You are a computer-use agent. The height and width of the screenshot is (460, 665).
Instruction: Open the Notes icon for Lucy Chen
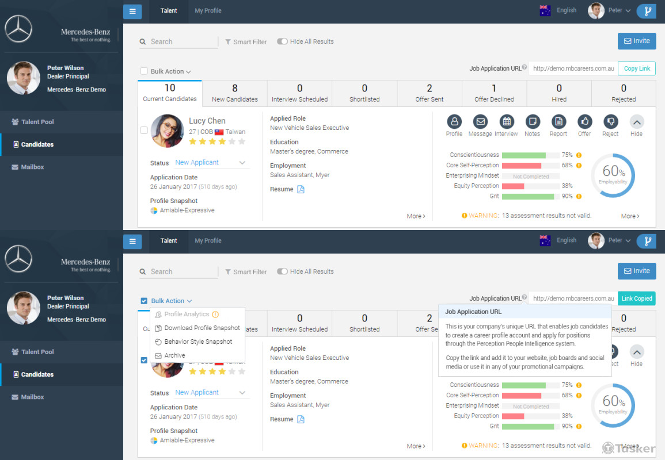pos(533,122)
